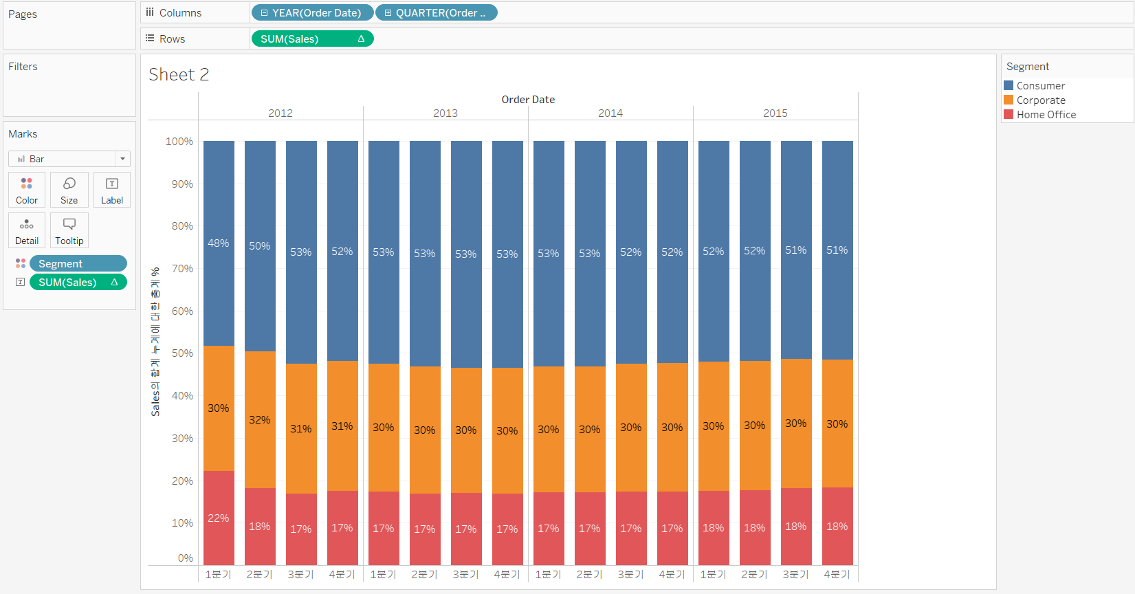
Task: Select the 2014 year header
Action: coord(610,113)
